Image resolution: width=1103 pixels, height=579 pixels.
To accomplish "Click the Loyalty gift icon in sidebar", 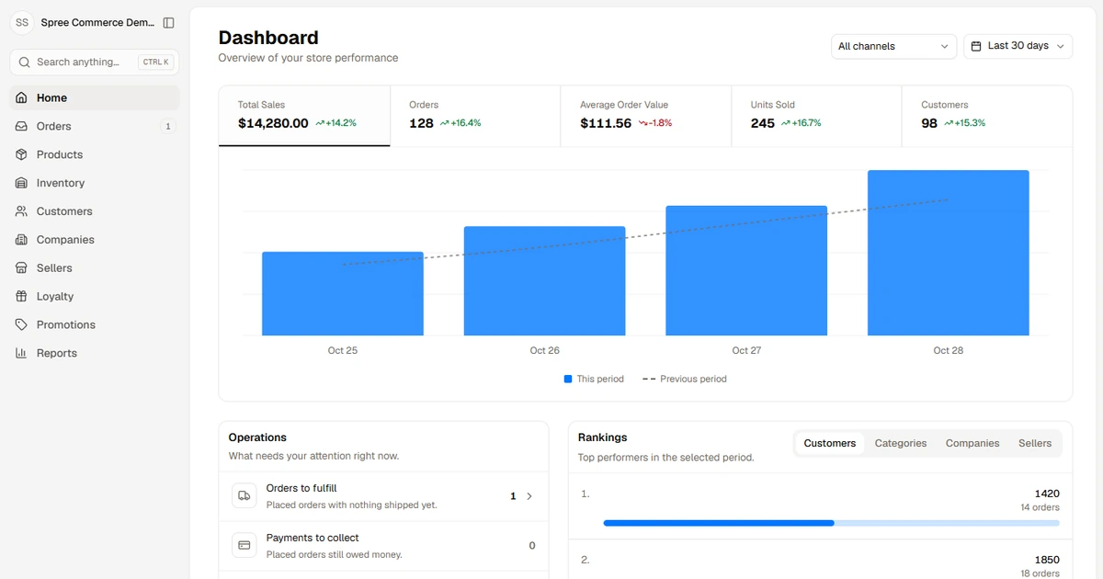I will click(21, 297).
